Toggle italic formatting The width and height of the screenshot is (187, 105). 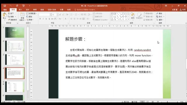pos(43,19)
